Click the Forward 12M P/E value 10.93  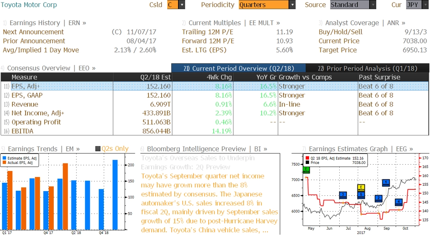(284, 41)
